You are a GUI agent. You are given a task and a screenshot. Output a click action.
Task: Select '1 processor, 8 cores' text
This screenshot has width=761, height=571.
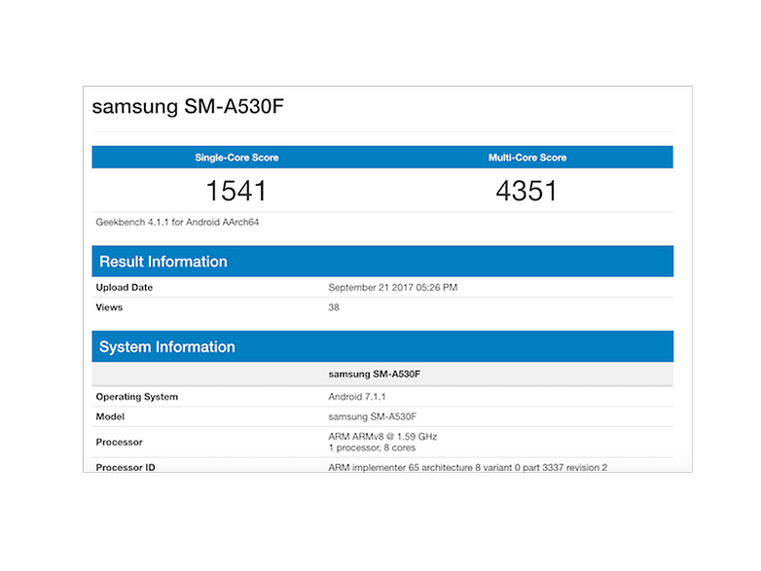click(x=372, y=447)
